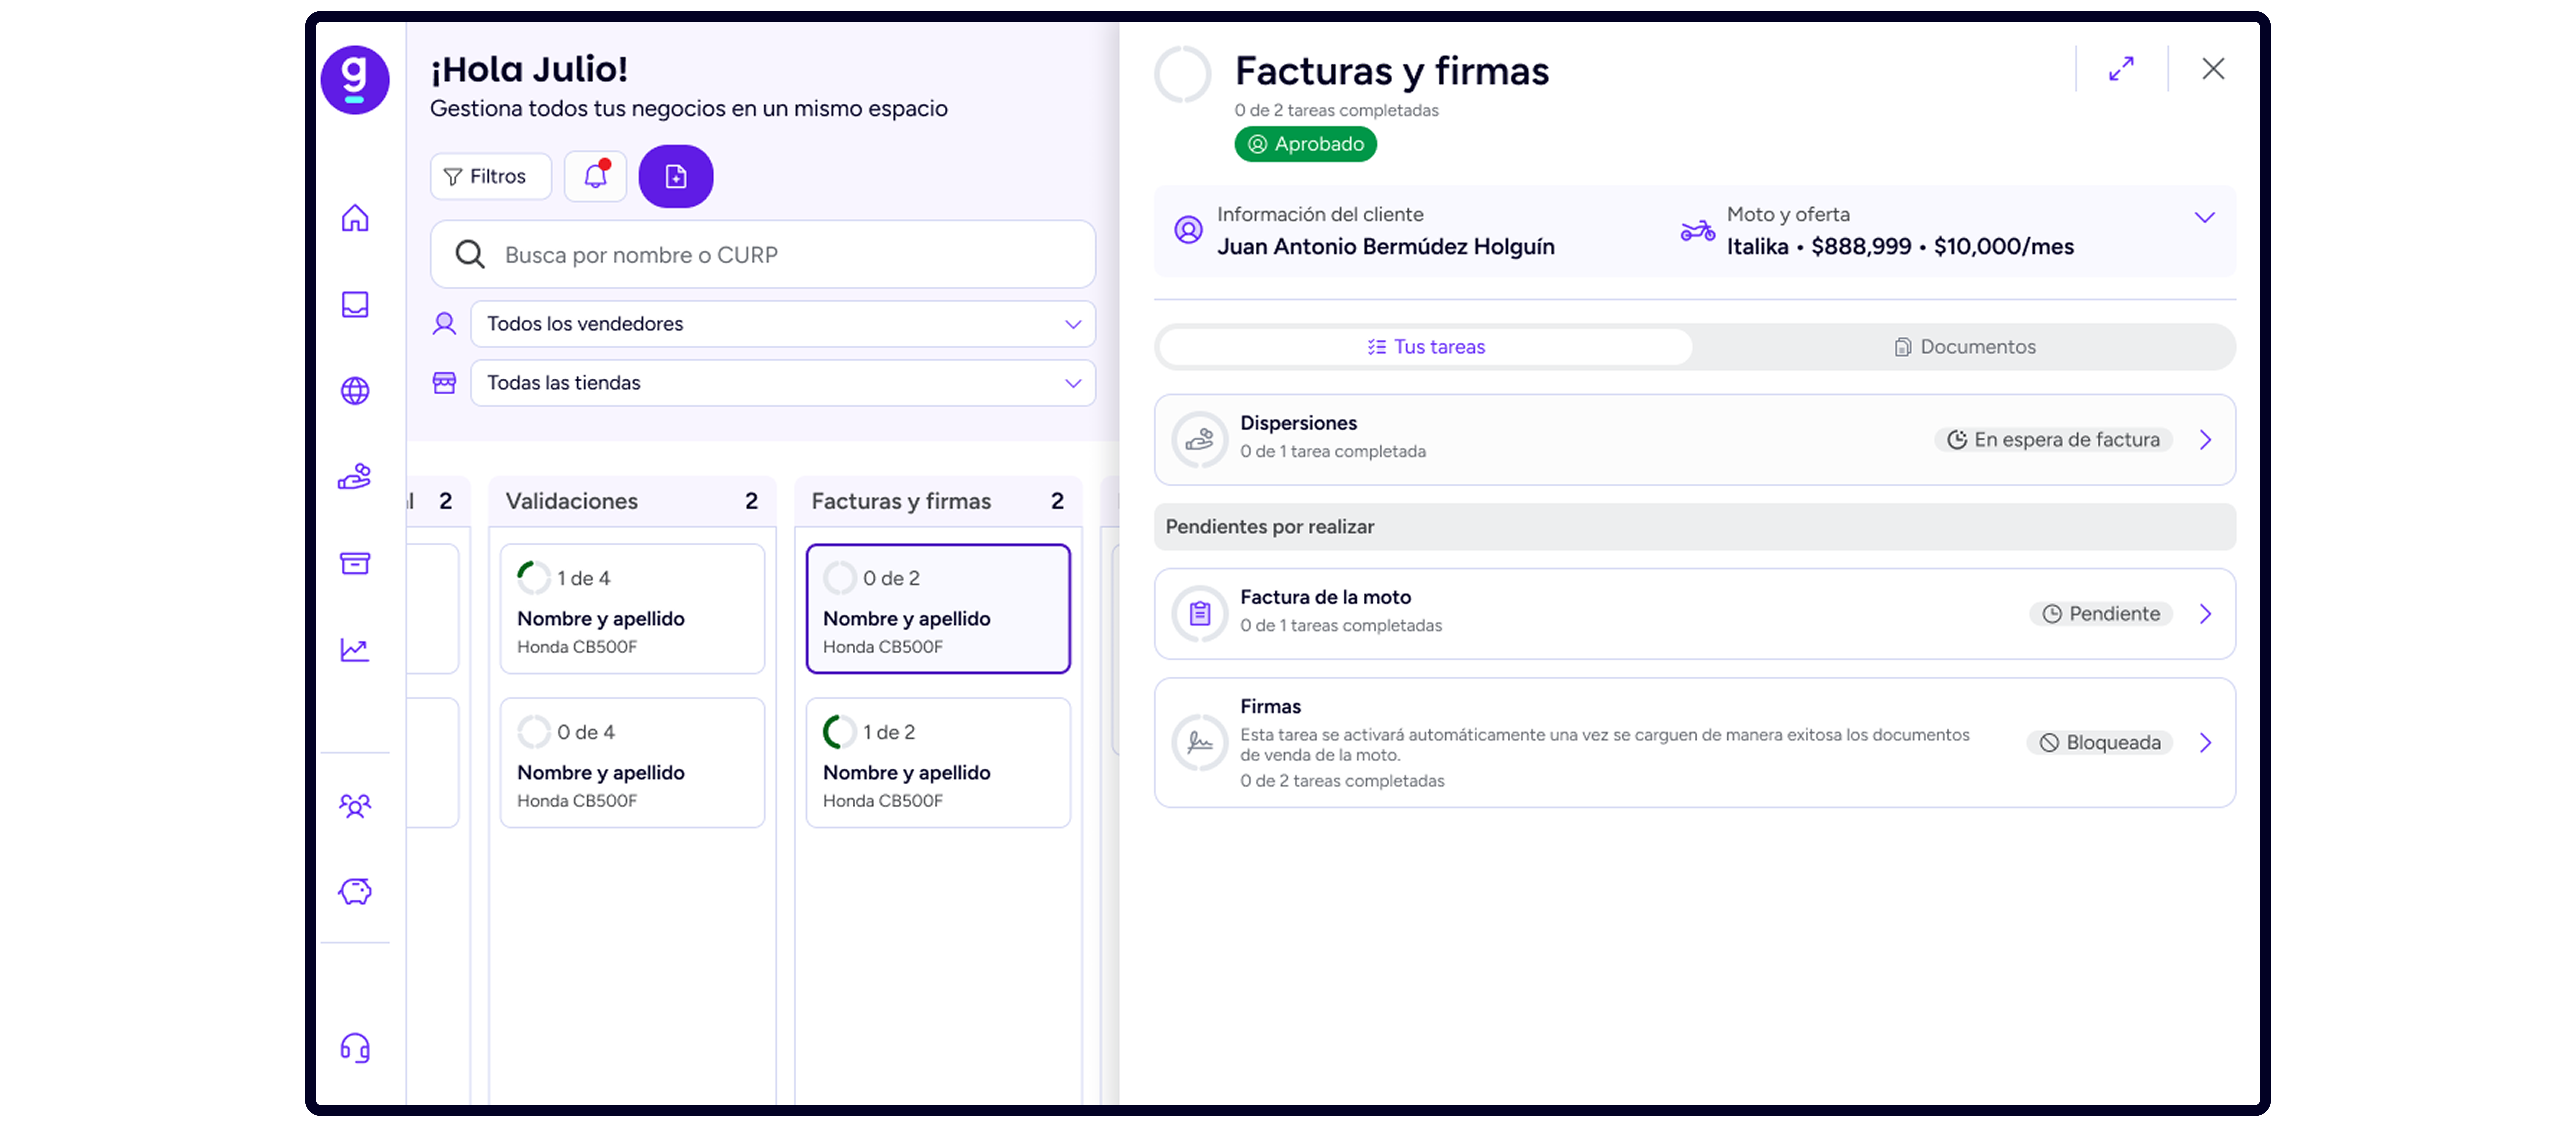The image size is (2576, 1126).
Task: Click the globe icon in sidebar
Action: 355,391
